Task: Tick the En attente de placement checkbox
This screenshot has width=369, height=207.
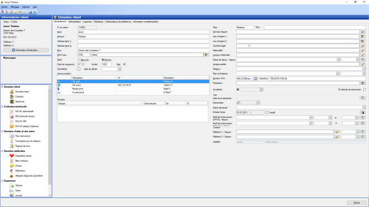Action: [x=364, y=89]
